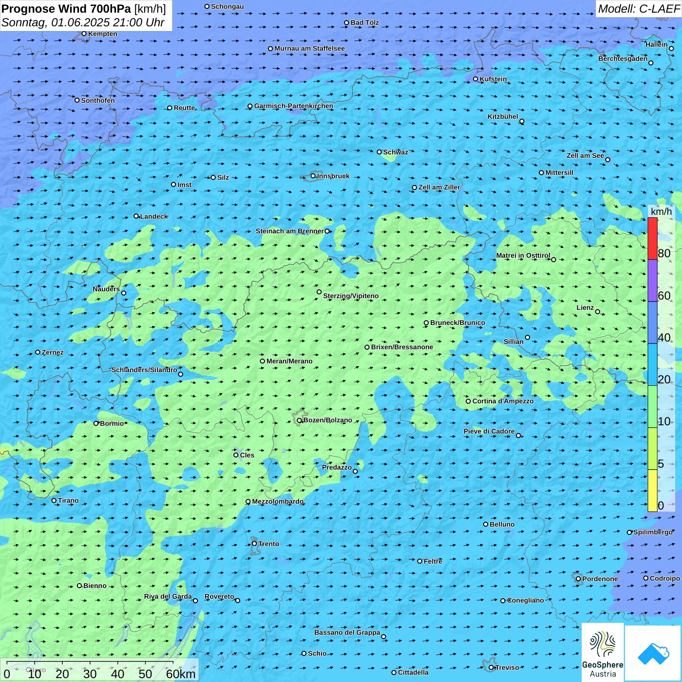Click the blue cloud app logo

point(654,654)
